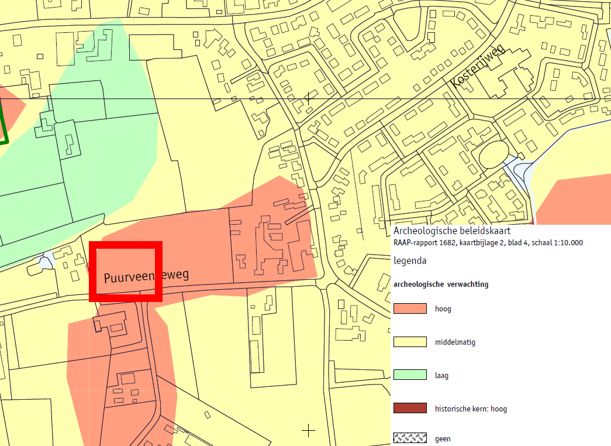Click the grid cross marker near the bottom
The width and height of the screenshot is (611, 446).
click(308, 430)
